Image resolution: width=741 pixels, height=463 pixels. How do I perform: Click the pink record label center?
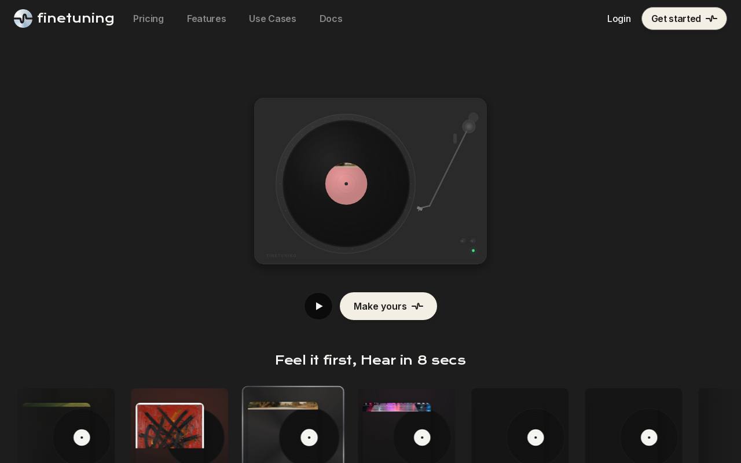click(x=346, y=183)
